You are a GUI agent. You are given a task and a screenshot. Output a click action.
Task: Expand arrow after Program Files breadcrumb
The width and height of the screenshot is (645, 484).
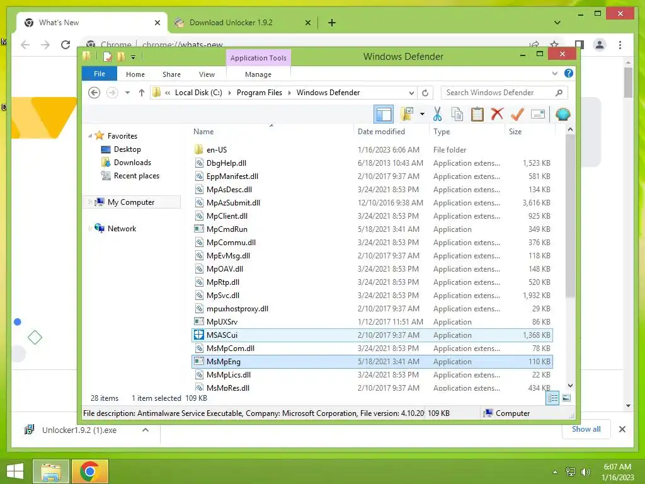290,93
